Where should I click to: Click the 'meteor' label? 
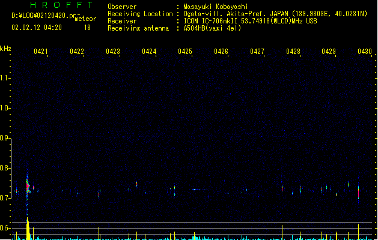85,19
